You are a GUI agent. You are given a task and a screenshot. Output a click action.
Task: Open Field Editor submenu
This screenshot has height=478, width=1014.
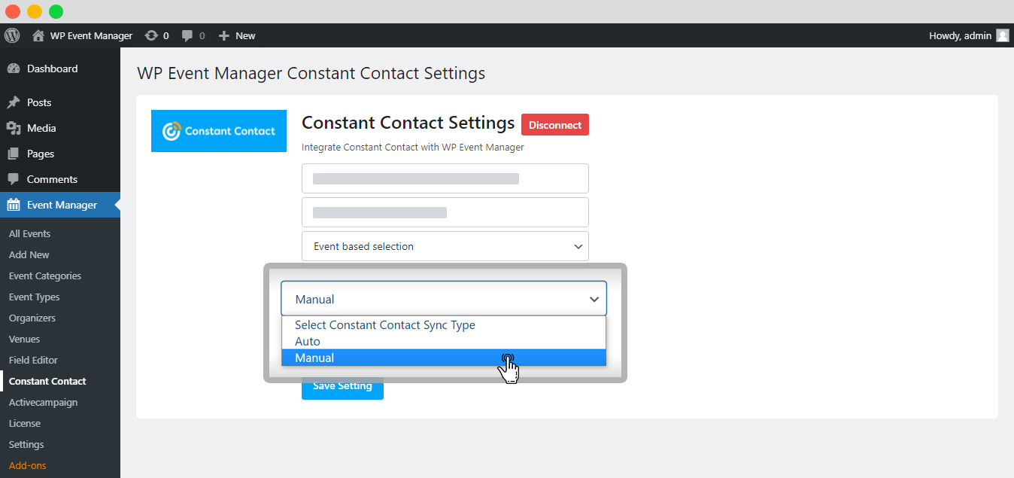(x=33, y=360)
